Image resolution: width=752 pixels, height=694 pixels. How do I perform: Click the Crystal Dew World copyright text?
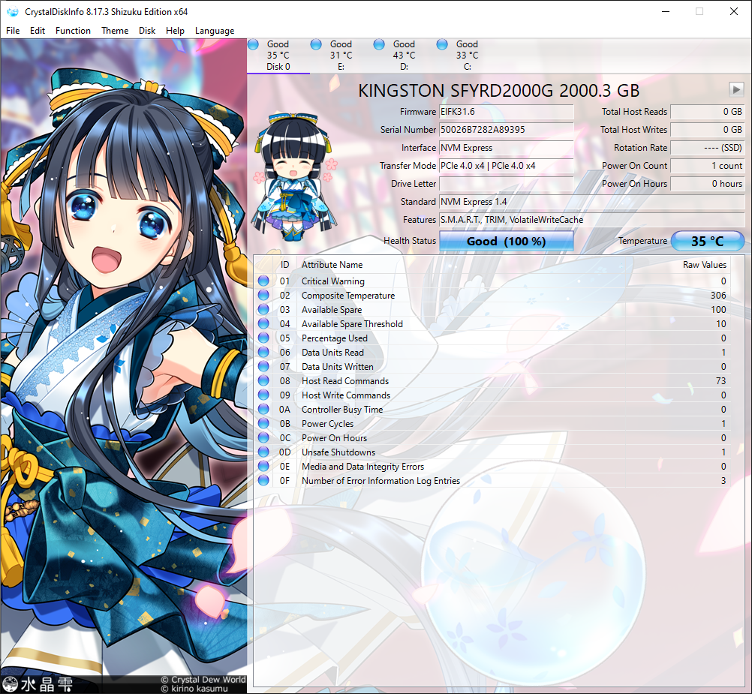203,680
